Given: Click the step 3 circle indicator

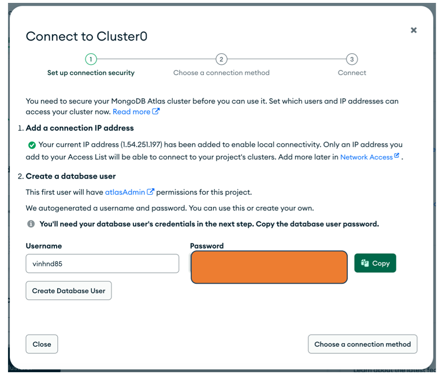Looking at the screenshot, I should [x=352, y=59].
